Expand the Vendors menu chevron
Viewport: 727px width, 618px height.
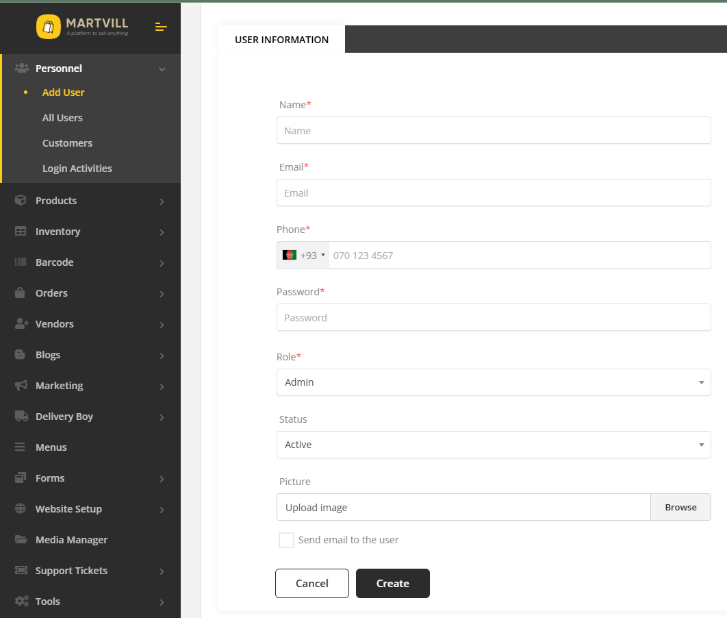tap(162, 325)
